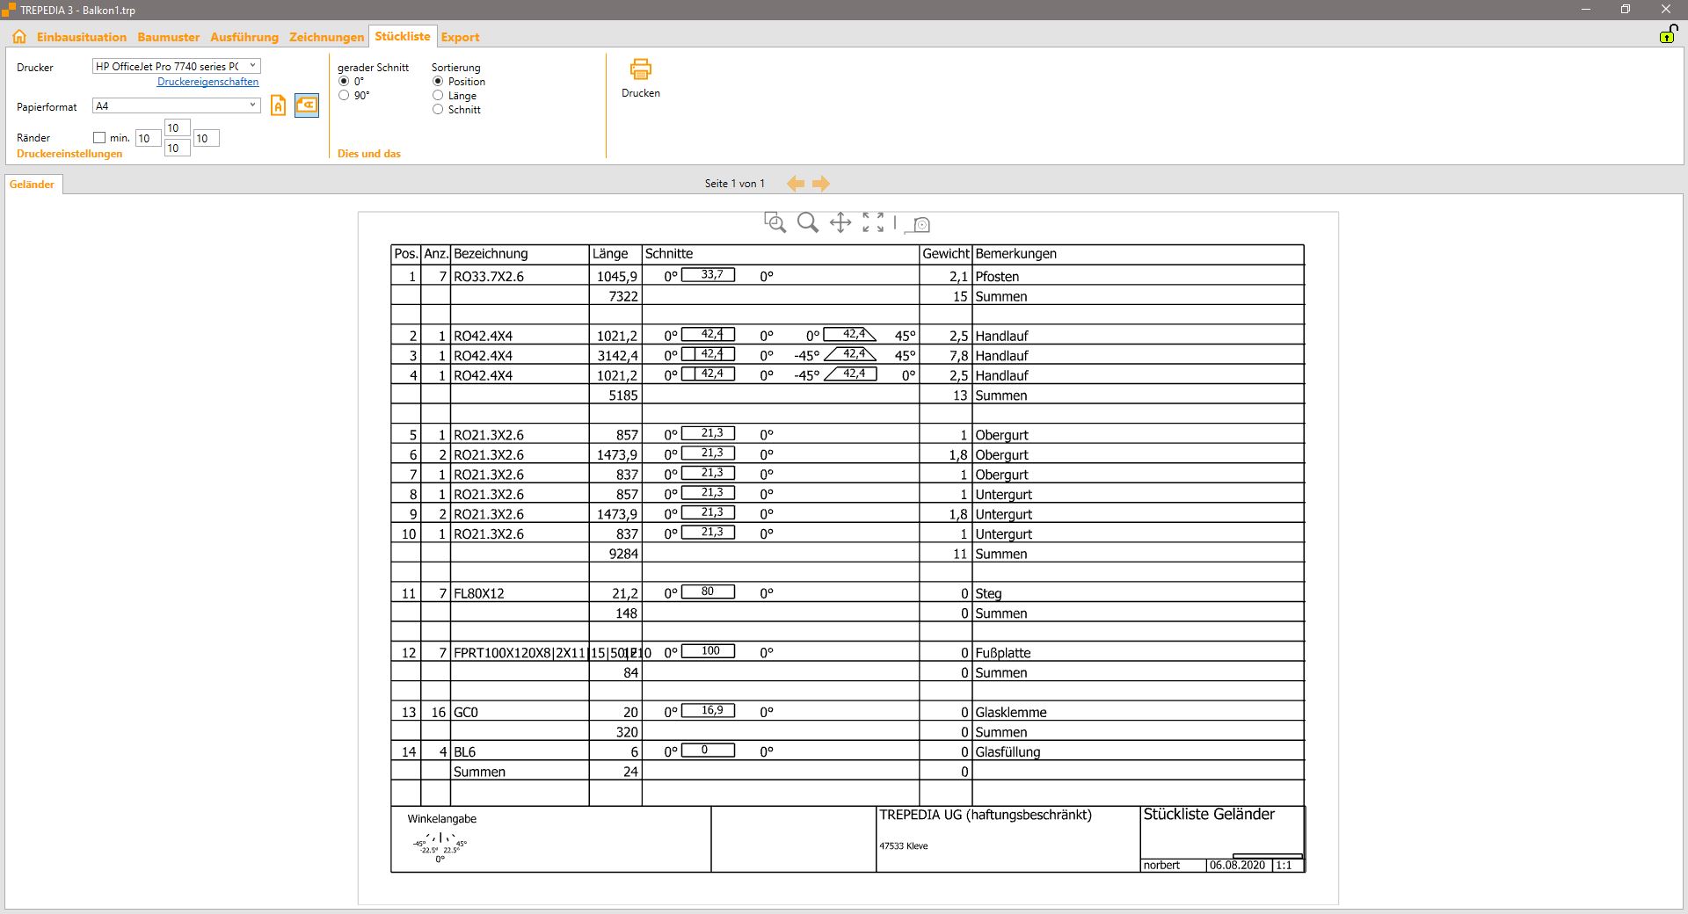1688x914 pixels.
Task: Click the green lock icon
Action: [1668, 34]
